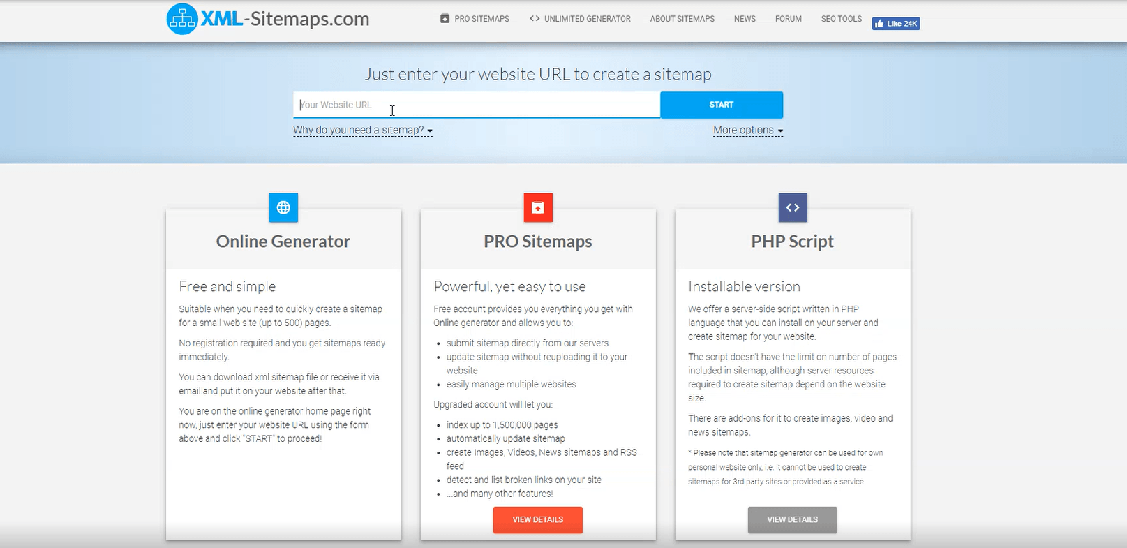The image size is (1127, 548).
Task: Click the XML-Sitemaps.com site title text
Action: point(285,19)
